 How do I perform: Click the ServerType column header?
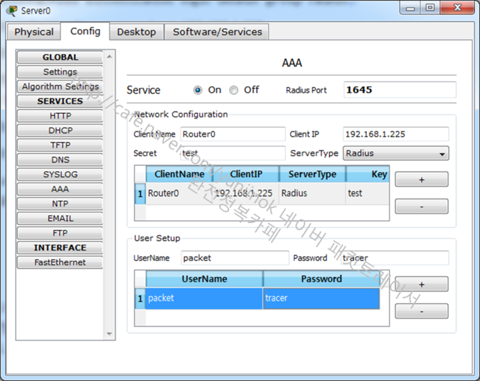tap(312, 174)
